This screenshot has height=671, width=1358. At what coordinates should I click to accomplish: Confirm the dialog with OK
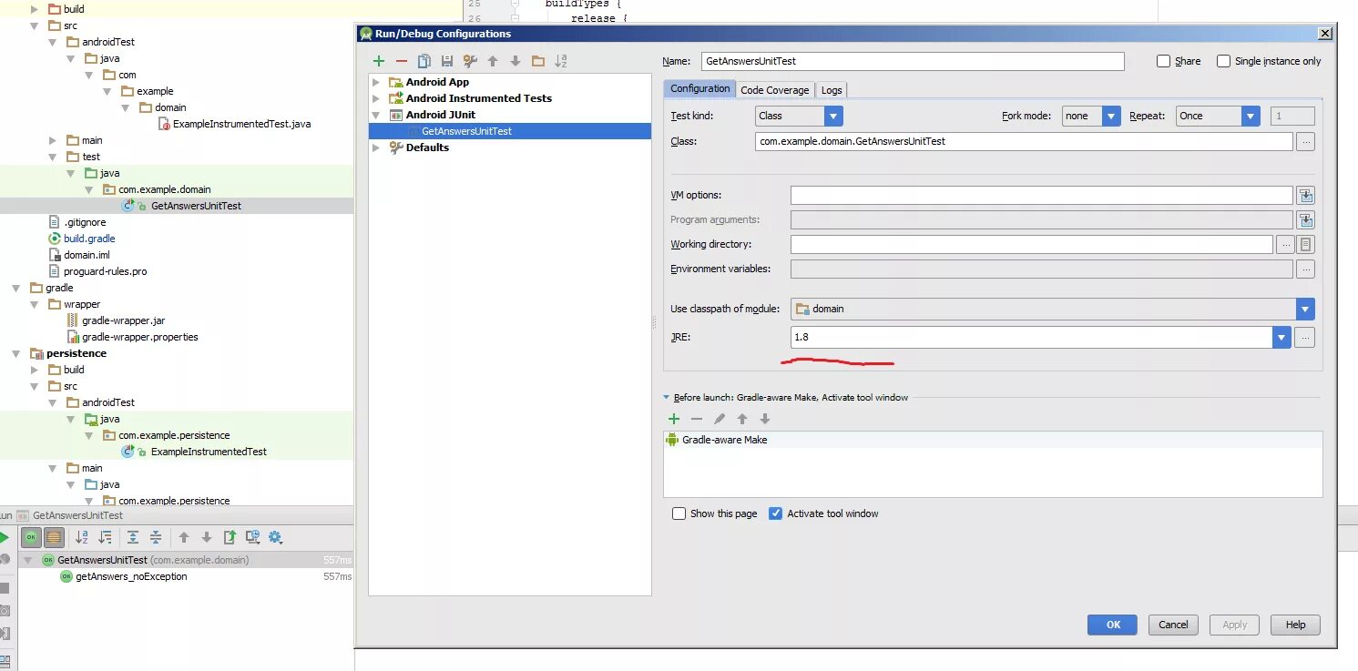(x=1112, y=625)
